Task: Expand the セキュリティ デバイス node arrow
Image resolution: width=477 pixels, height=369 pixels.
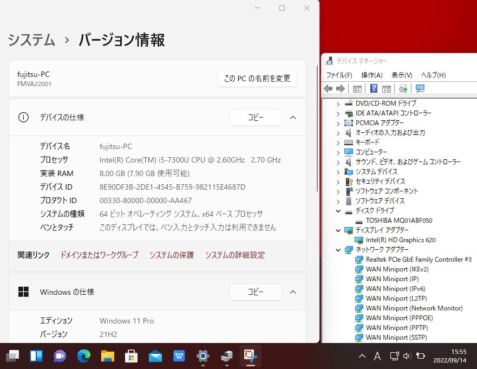Action: click(x=338, y=182)
